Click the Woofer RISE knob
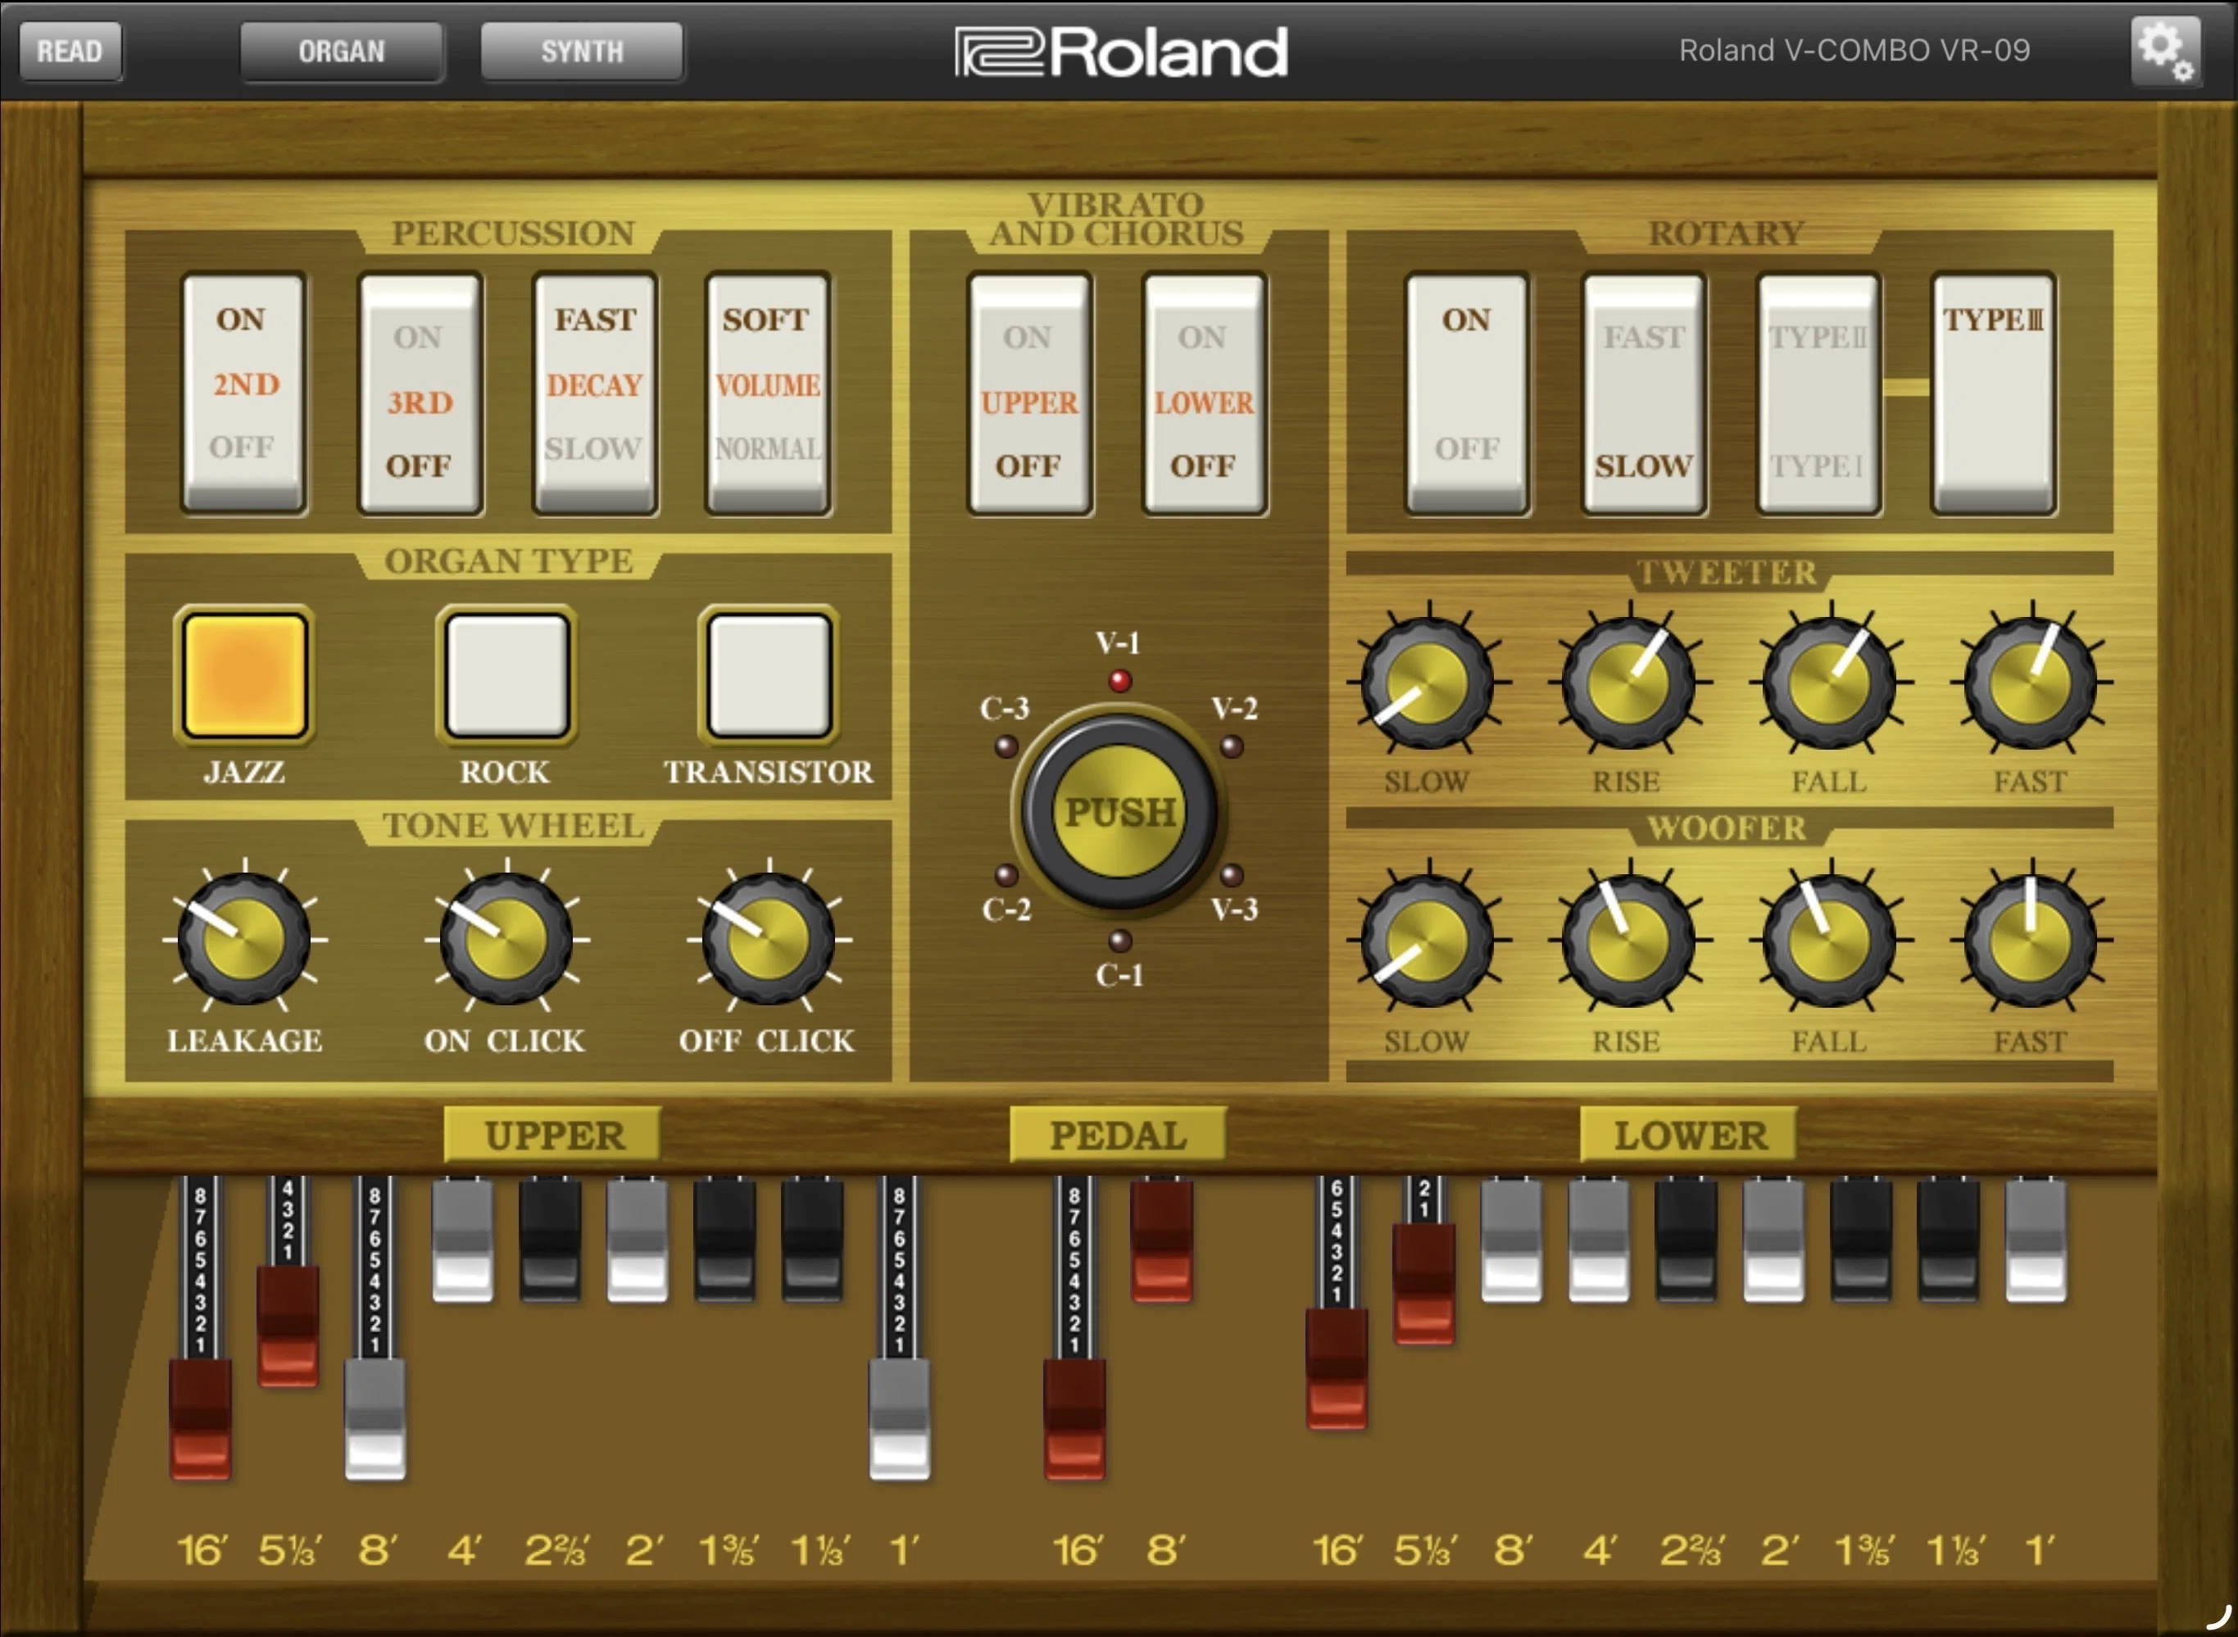The width and height of the screenshot is (2238, 1637). (x=1628, y=941)
